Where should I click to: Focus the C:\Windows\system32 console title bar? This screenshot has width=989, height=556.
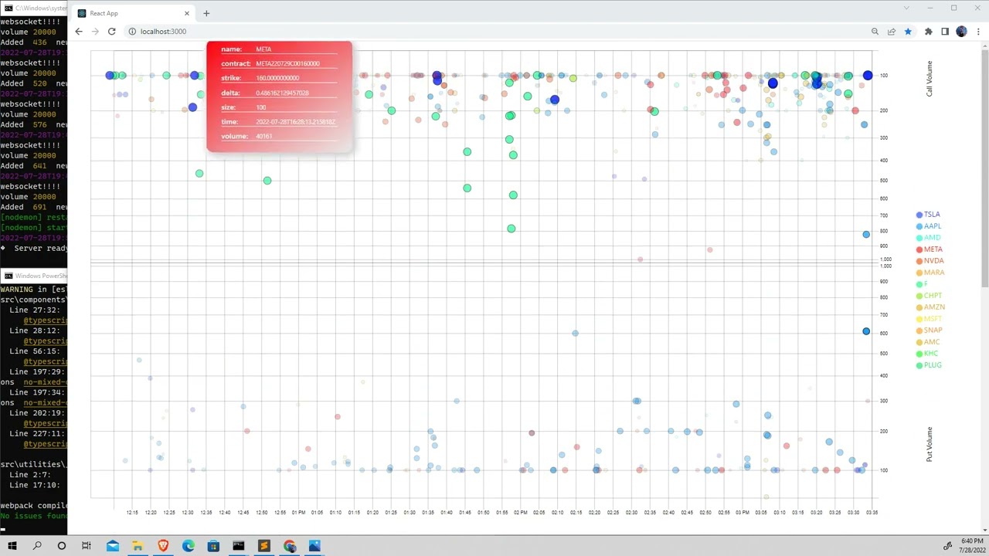click(x=41, y=8)
